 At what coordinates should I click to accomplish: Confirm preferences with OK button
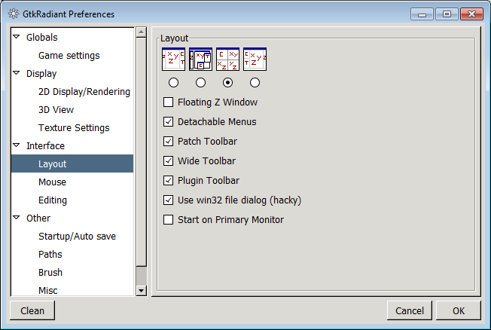click(459, 310)
